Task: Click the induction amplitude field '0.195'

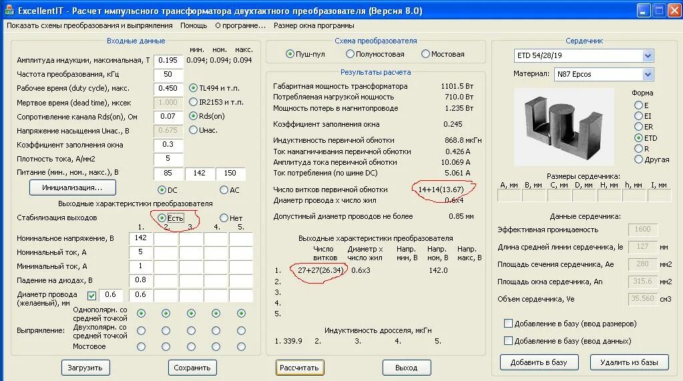Action: [168, 61]
